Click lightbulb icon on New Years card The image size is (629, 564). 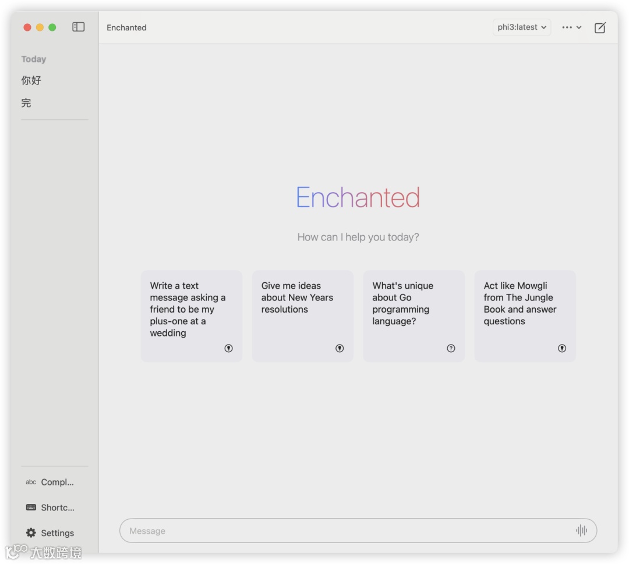pyautogui.click(x=340, y=348)
